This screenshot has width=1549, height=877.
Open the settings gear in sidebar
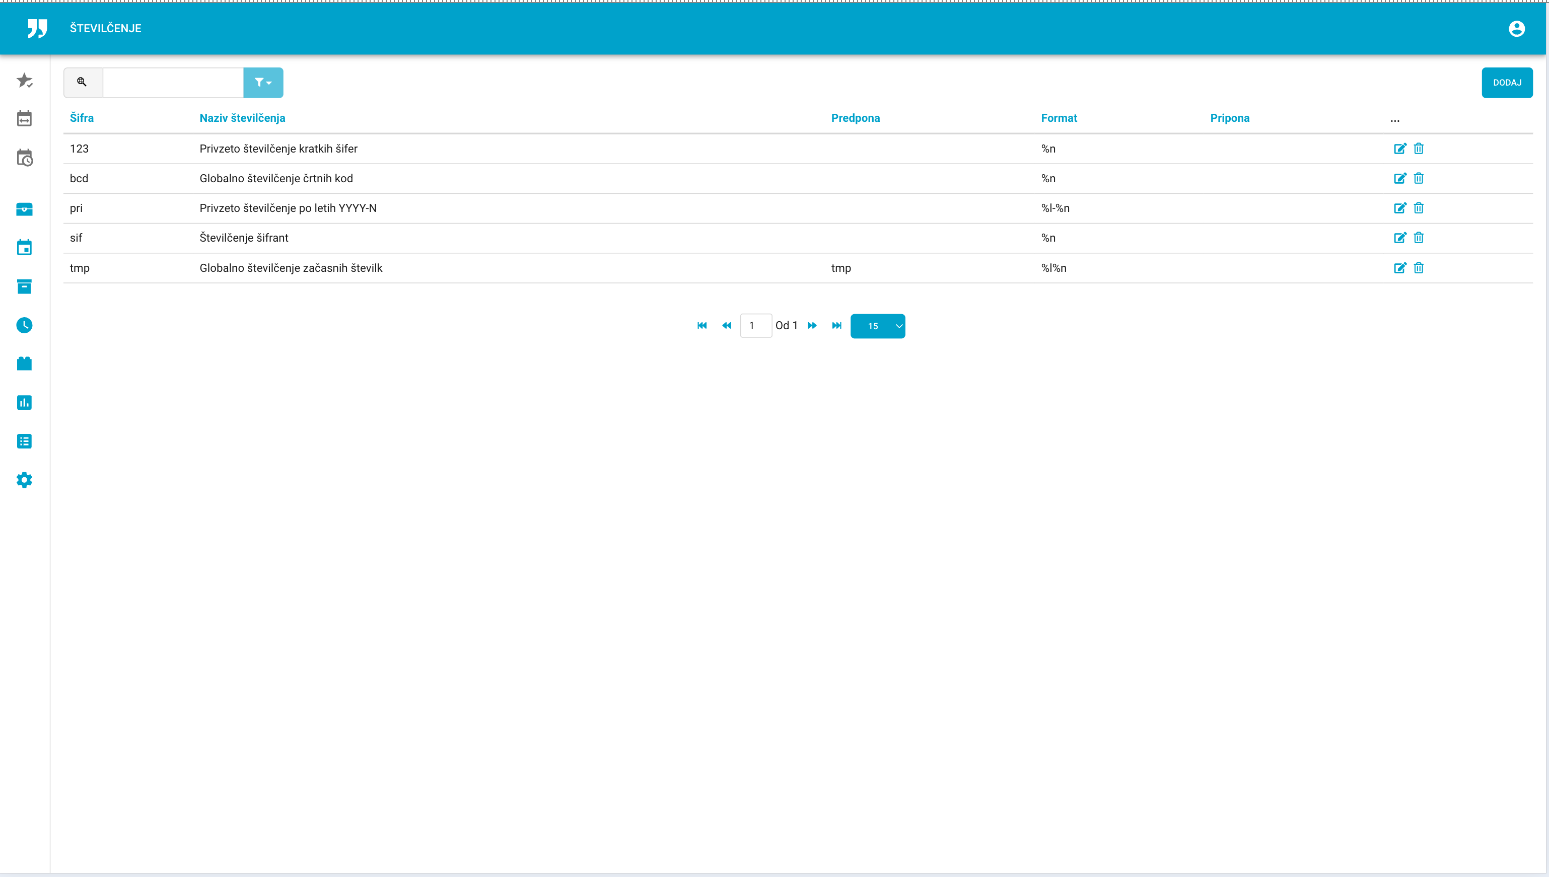(24, 480)
